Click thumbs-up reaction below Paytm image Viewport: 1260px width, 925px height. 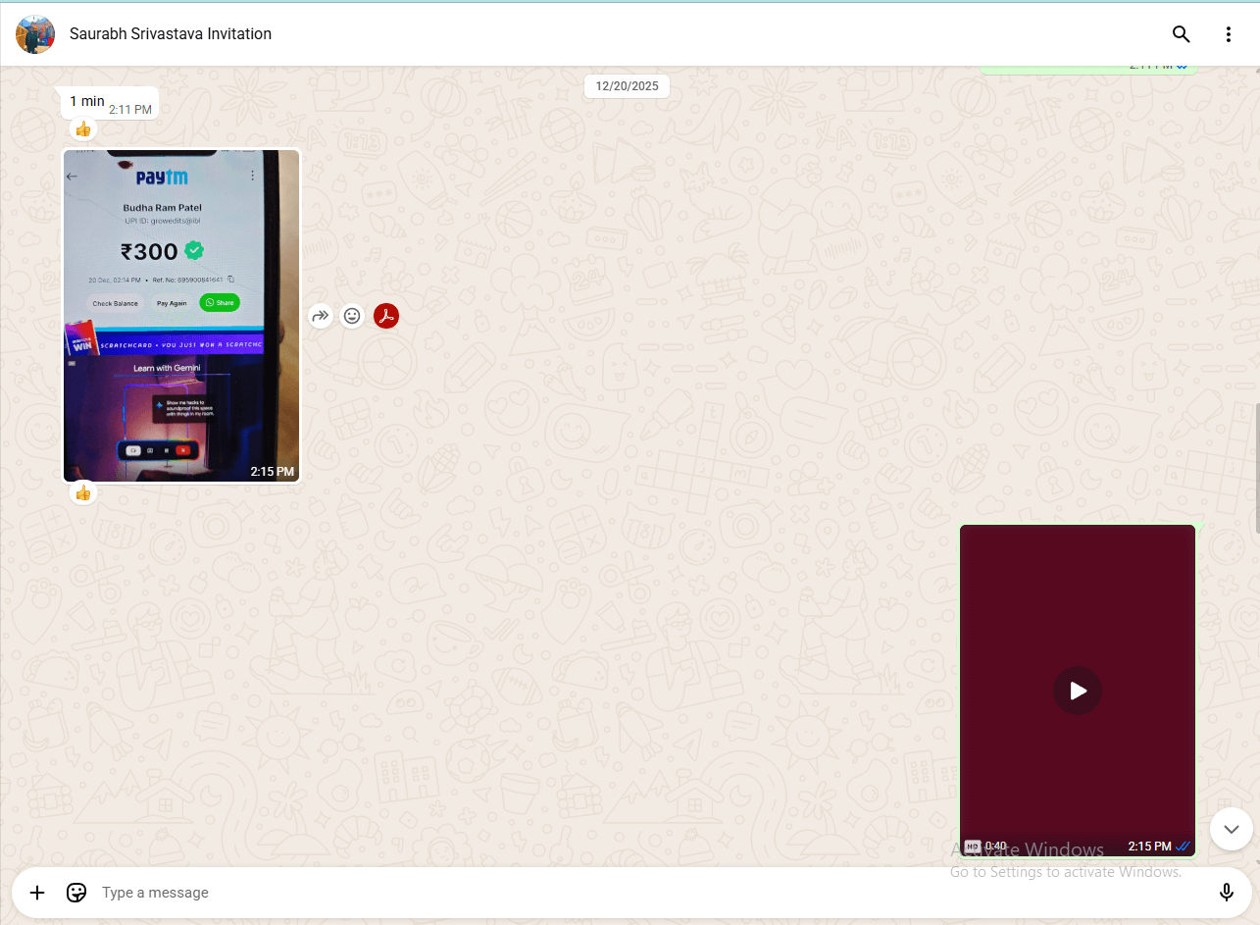point(83,492)
